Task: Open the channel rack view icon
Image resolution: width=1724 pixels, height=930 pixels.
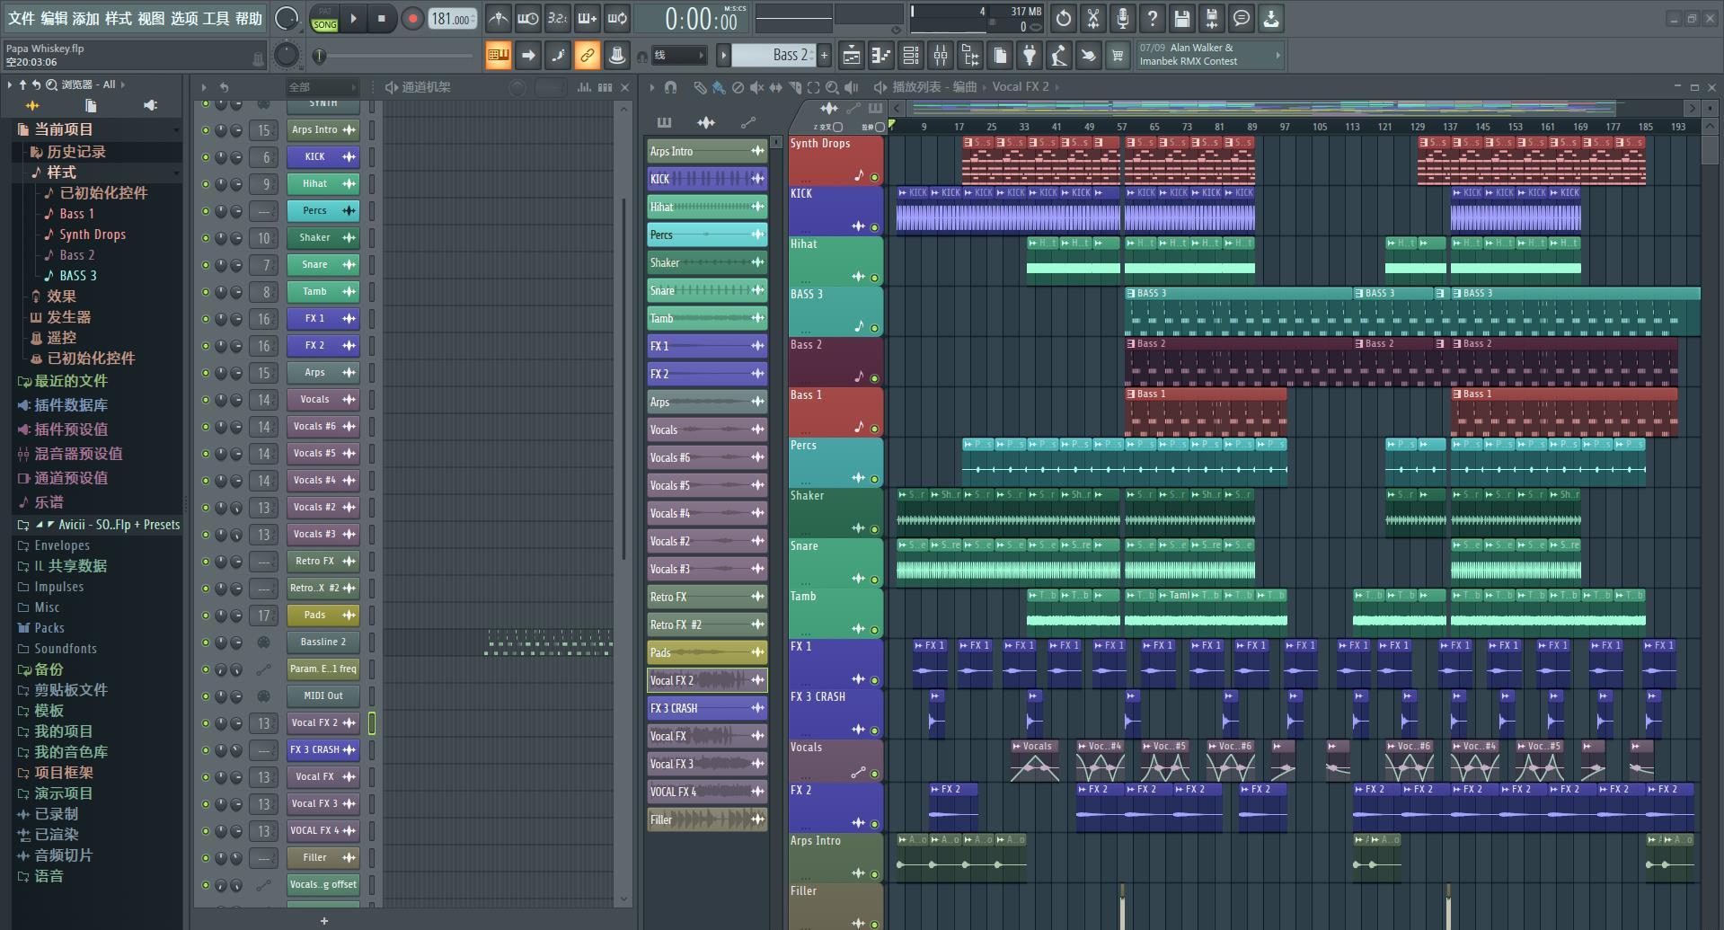Action: [x=910, y=56]
